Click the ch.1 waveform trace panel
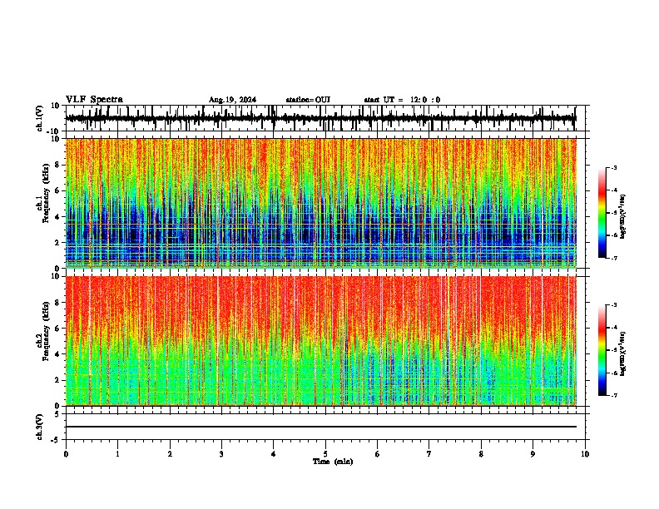 [325, 118]
